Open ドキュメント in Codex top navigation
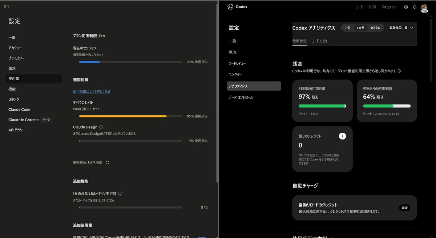 (389, 7)
